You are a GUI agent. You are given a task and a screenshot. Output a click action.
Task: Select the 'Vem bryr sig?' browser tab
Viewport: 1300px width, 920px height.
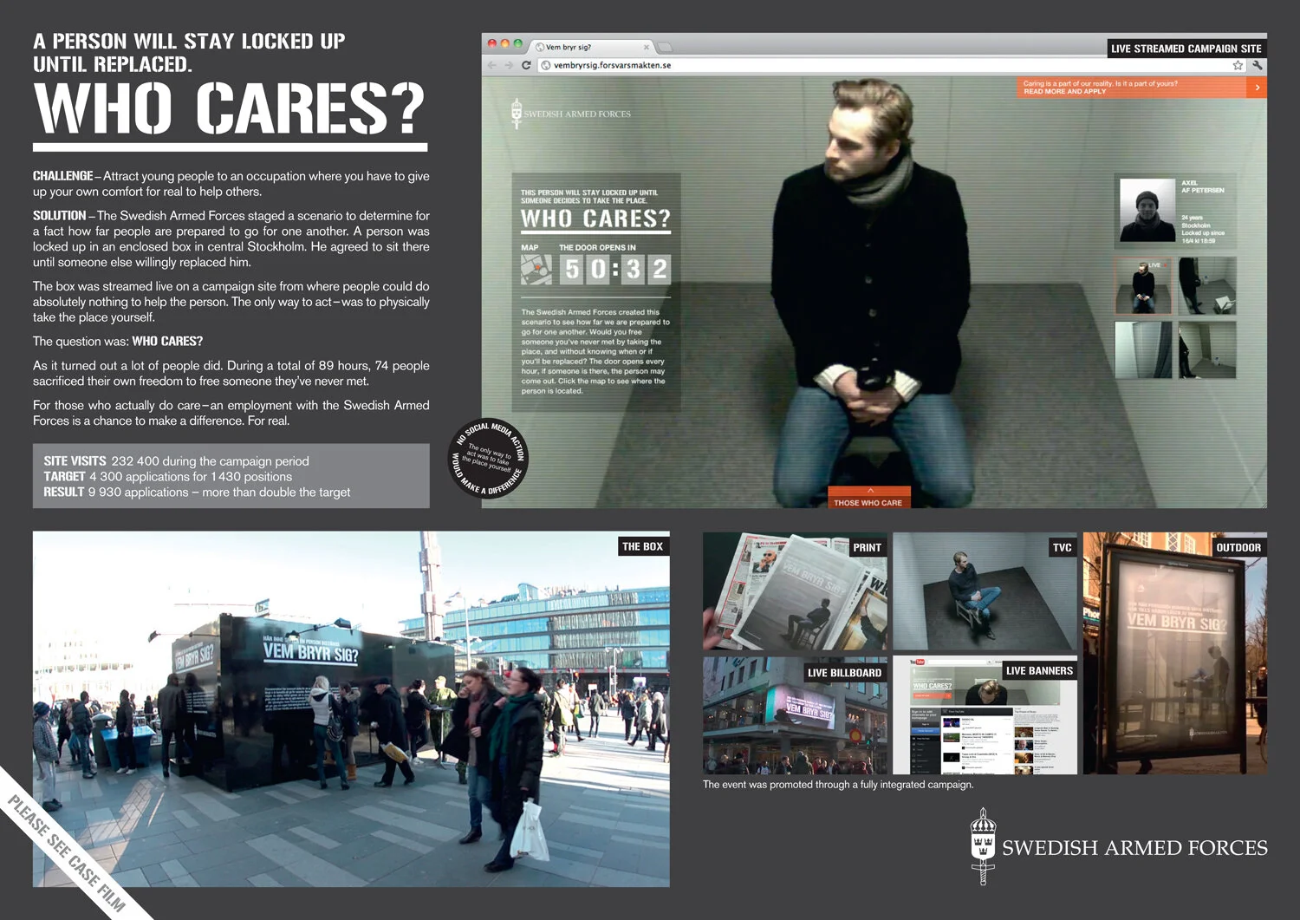(592, 47)
